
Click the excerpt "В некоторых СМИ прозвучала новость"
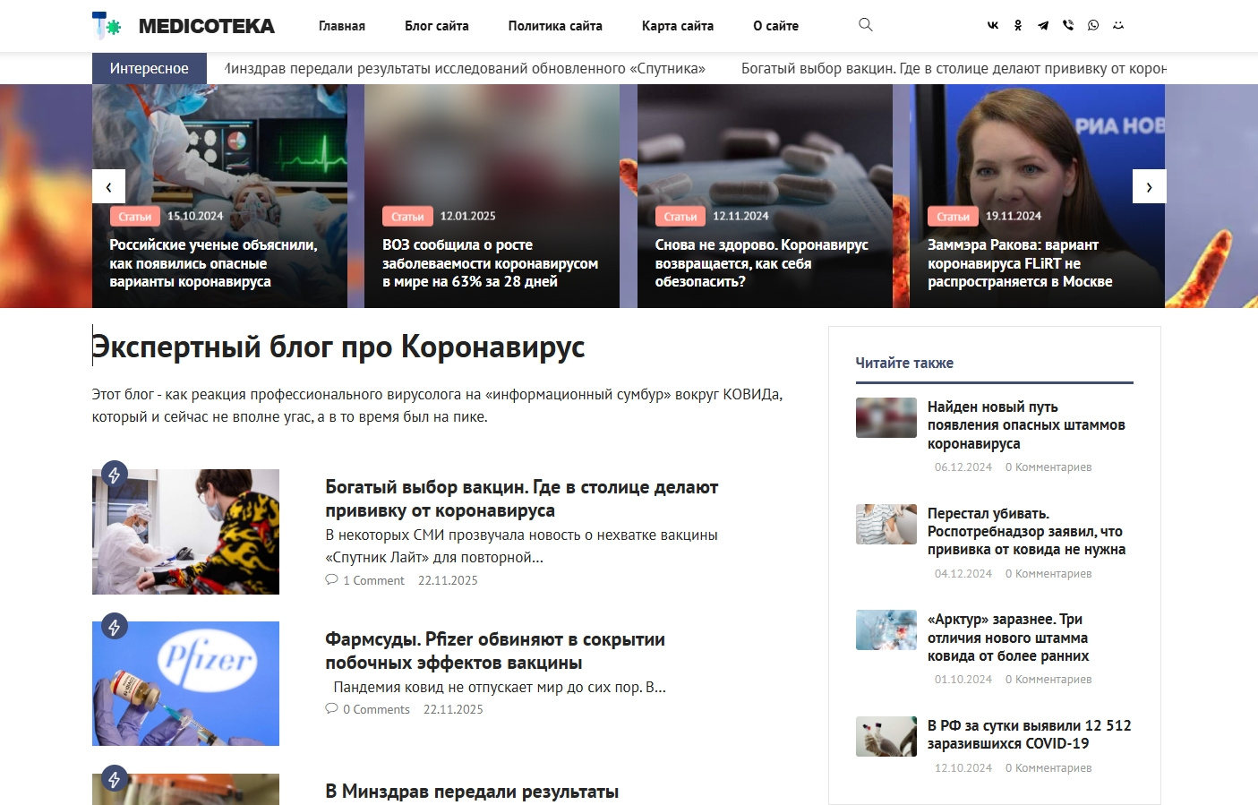pyautogui.click(x=522, y=546)
